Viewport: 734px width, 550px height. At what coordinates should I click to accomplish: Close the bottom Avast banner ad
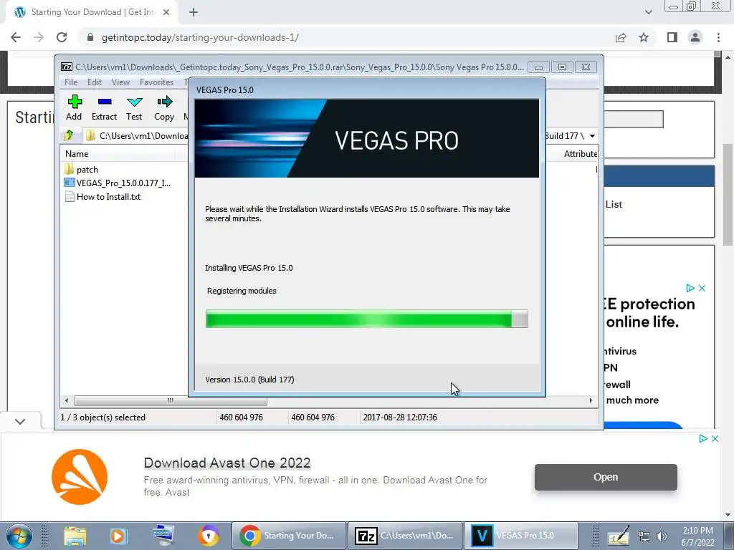coord(715,439)
